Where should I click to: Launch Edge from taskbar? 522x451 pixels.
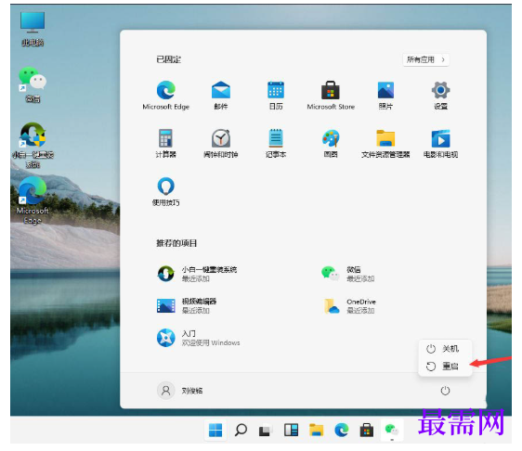(x=341, y=430)
